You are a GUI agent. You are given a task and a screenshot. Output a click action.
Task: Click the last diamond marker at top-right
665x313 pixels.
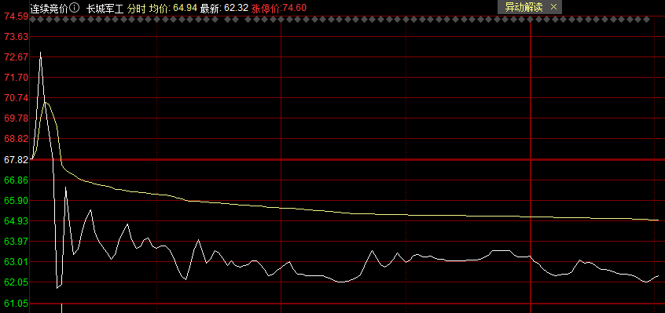(646, 20)
